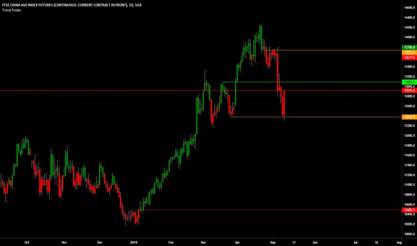Select the orange horizontal line at 12372.5
The height and width of the screenshot is (246, 417).
[316, 117]
